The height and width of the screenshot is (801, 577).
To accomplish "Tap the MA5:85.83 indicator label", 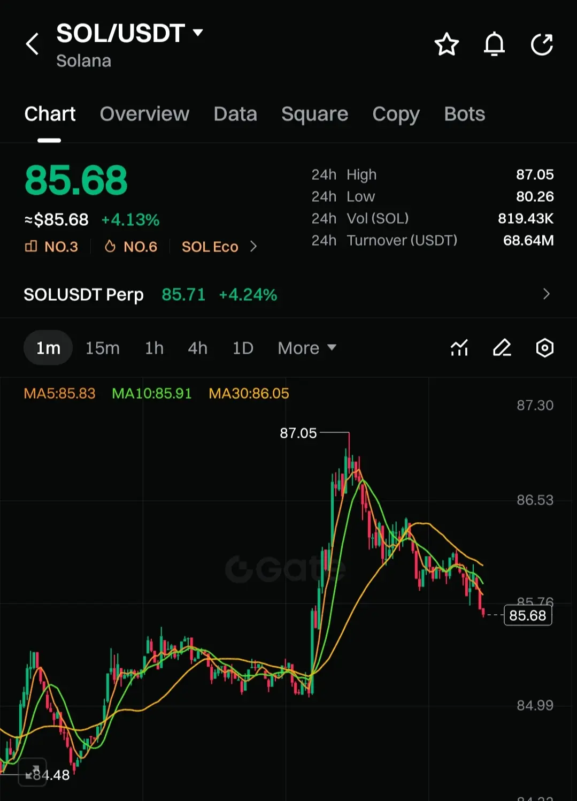I will click(x=59, y=394).
